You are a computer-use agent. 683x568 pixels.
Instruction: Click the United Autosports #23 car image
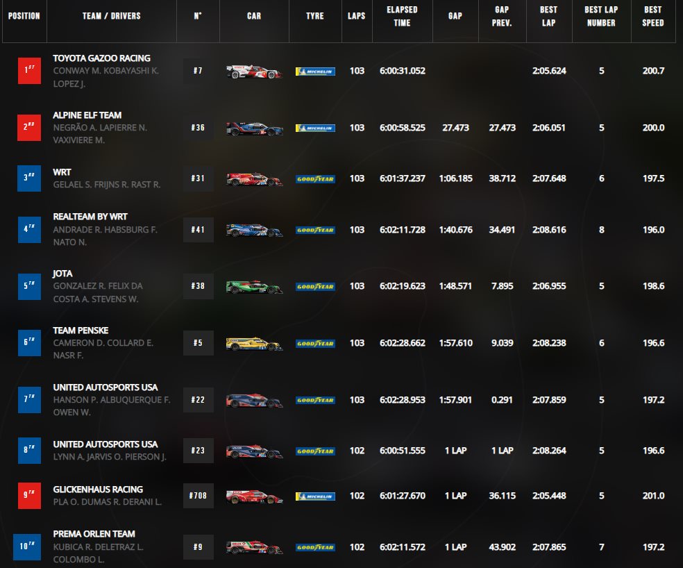254,451
